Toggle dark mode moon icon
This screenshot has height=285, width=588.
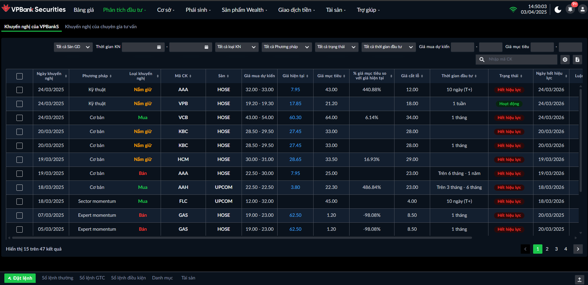point(558,10)
